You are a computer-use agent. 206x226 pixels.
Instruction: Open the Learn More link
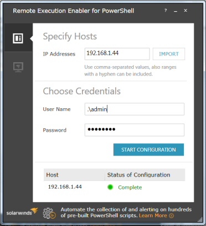(x=153, y=215)
